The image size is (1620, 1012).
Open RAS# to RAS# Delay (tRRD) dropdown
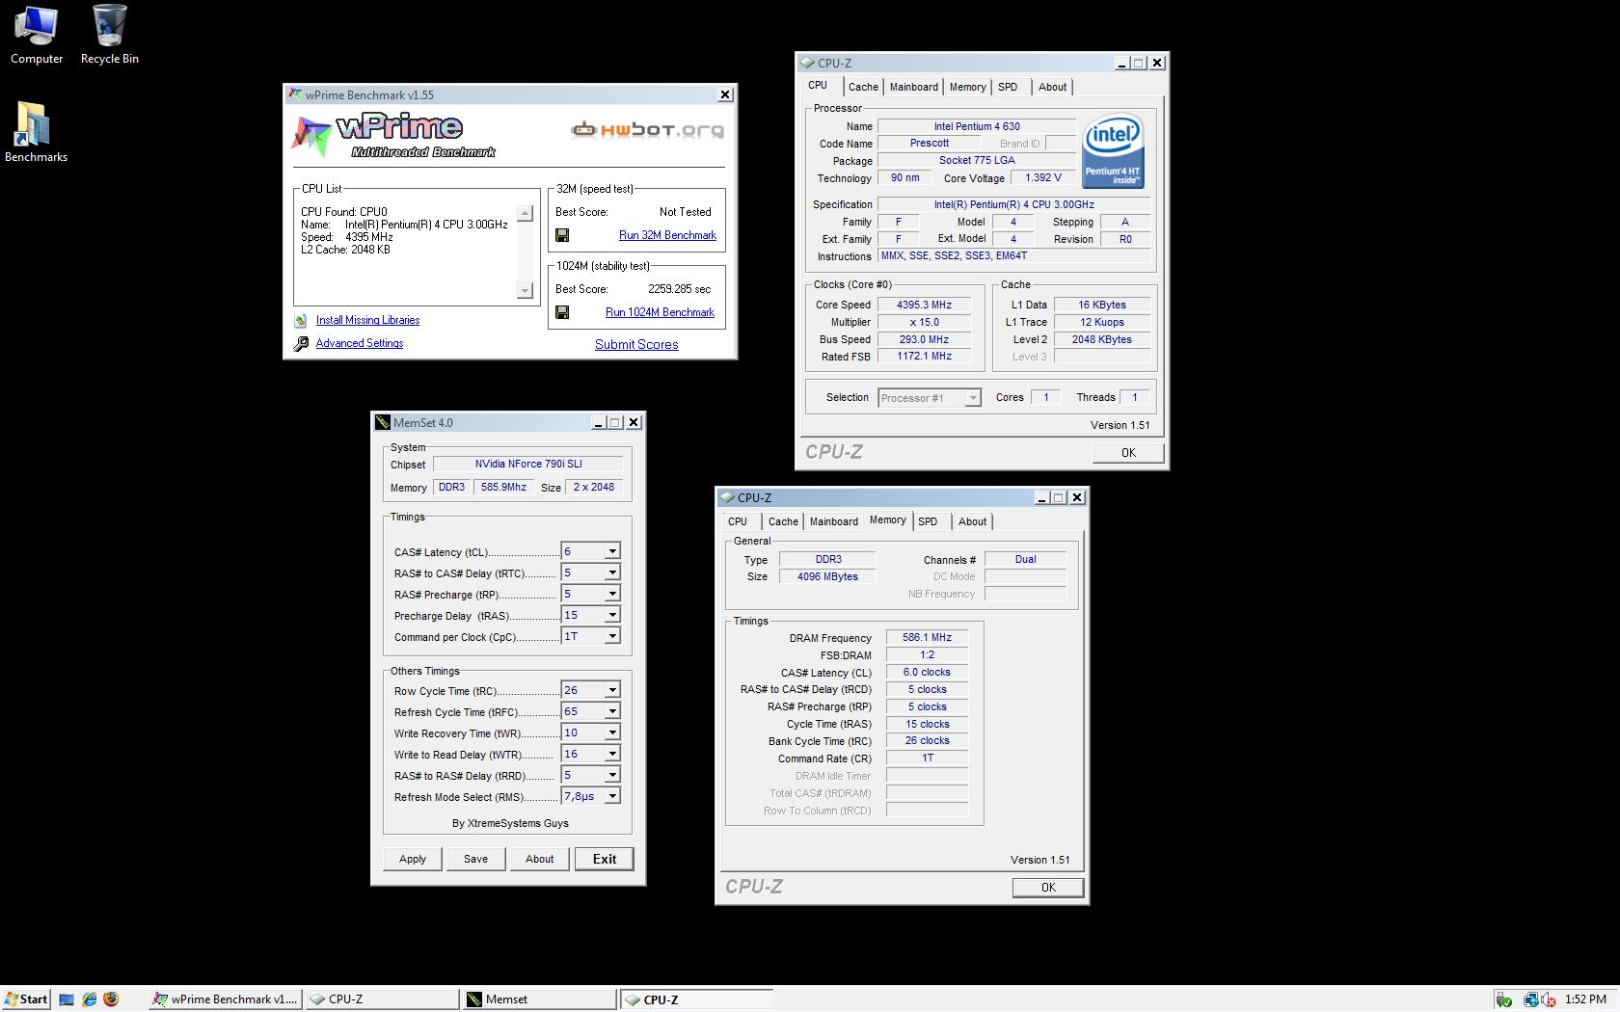pyautogui.click(x=611, y=775)
